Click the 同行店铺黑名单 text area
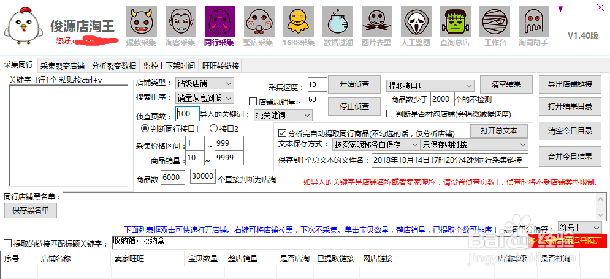This screenshot has height=279, width=610. click(329, 206)
